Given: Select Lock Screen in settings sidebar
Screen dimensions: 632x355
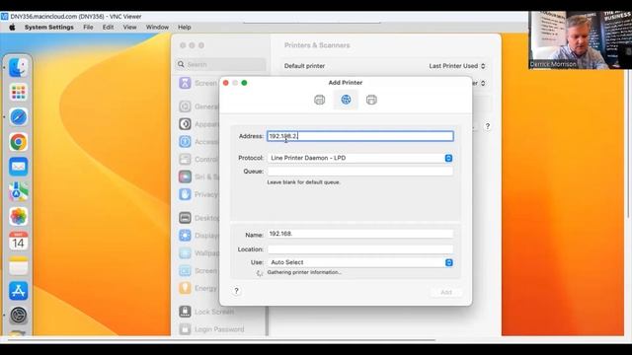Looking at the screenshot, I should [206, 312].
